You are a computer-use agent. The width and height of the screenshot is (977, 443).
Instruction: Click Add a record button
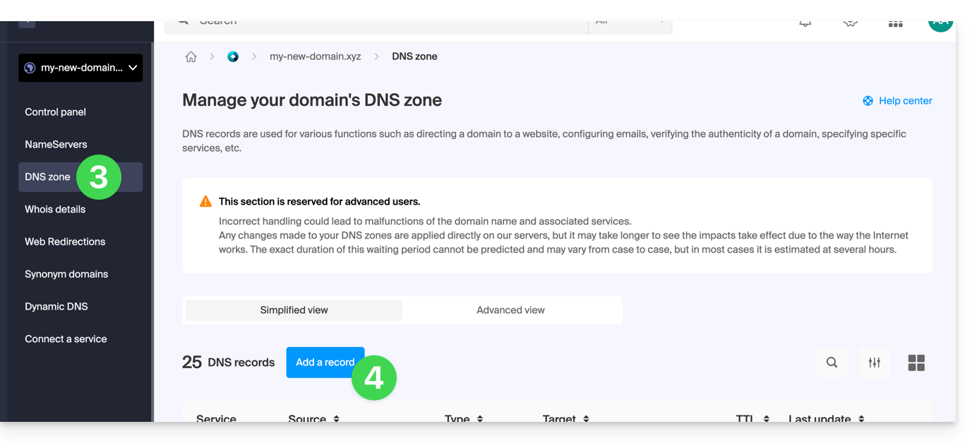pos(325,363)
